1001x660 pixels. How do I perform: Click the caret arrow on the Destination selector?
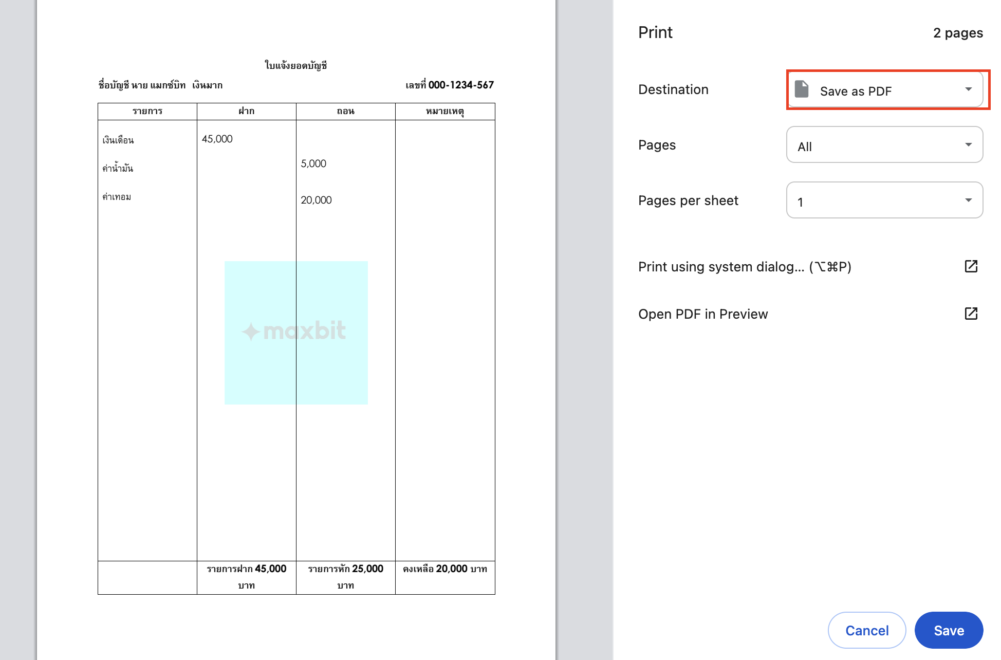point(969,89)
